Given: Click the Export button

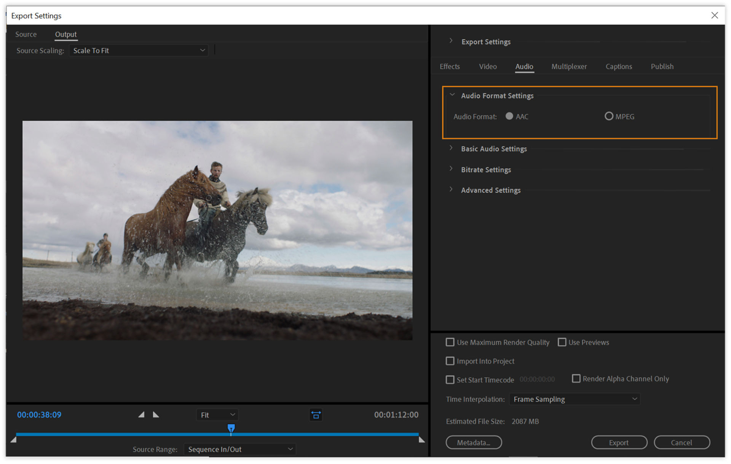Looking at the screenshot, I should coord(619,442).
